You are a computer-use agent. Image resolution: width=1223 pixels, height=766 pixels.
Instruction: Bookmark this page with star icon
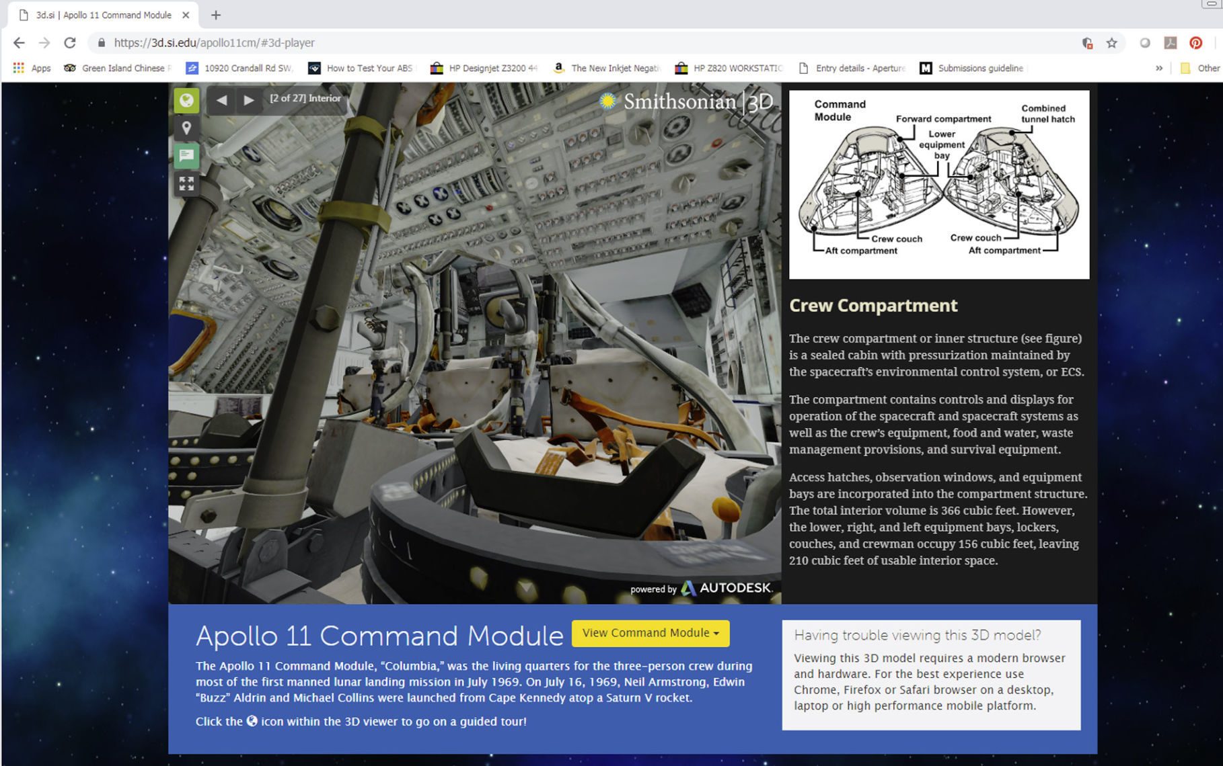coord(1111,43)
